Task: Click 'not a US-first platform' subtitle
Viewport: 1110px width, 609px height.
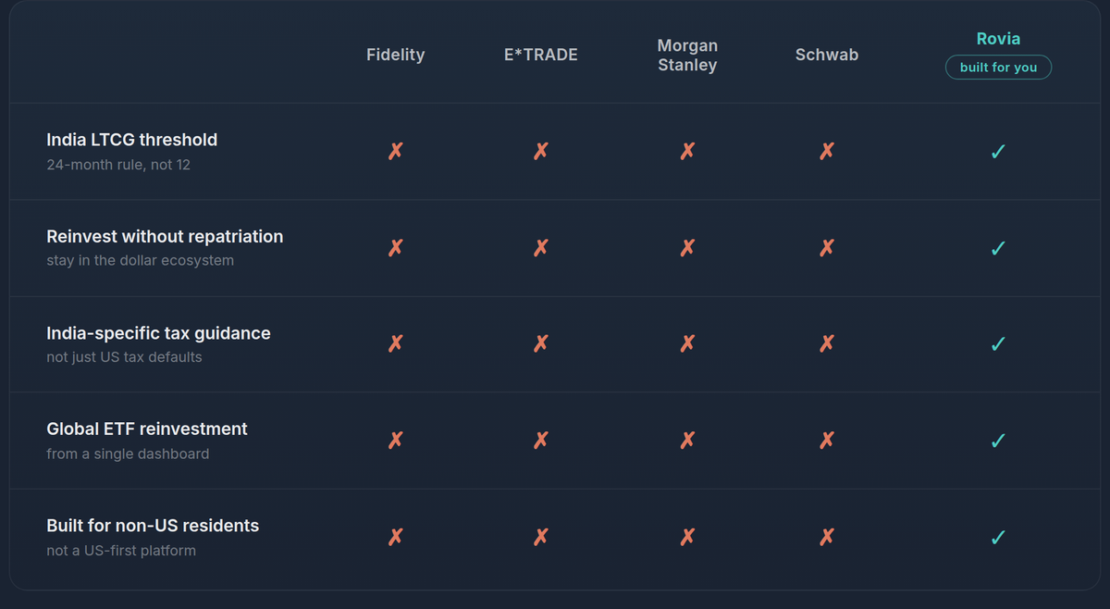Action: click(121, 551)
